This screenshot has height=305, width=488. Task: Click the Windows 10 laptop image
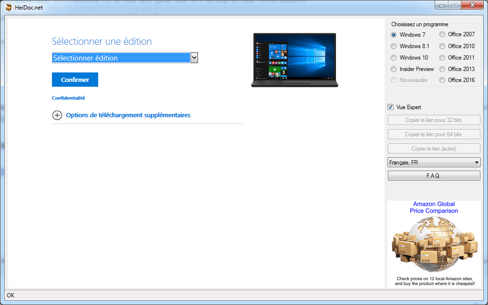[x=295, y=60]
